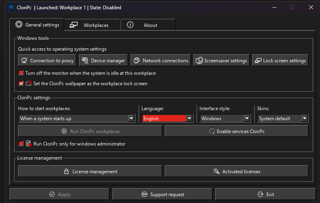Click the screensaver gear-monitor icon

(x=199, y=60)
